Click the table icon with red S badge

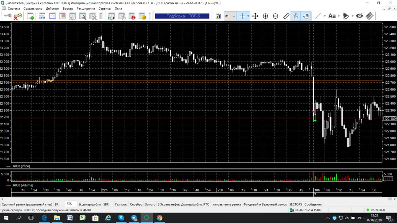point(132,16)
